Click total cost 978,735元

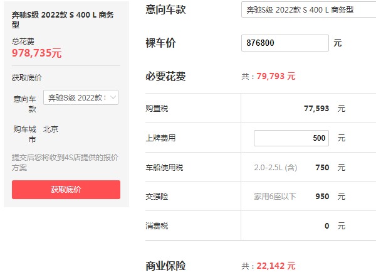coord(37,53)
